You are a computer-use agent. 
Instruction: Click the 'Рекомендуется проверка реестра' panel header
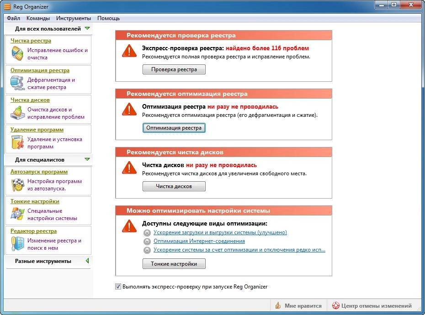coord(223,35)
